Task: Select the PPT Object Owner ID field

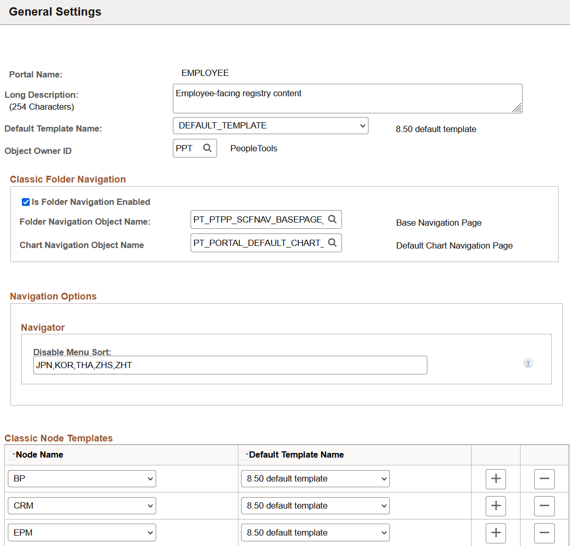Action: [x=187, y=148]
